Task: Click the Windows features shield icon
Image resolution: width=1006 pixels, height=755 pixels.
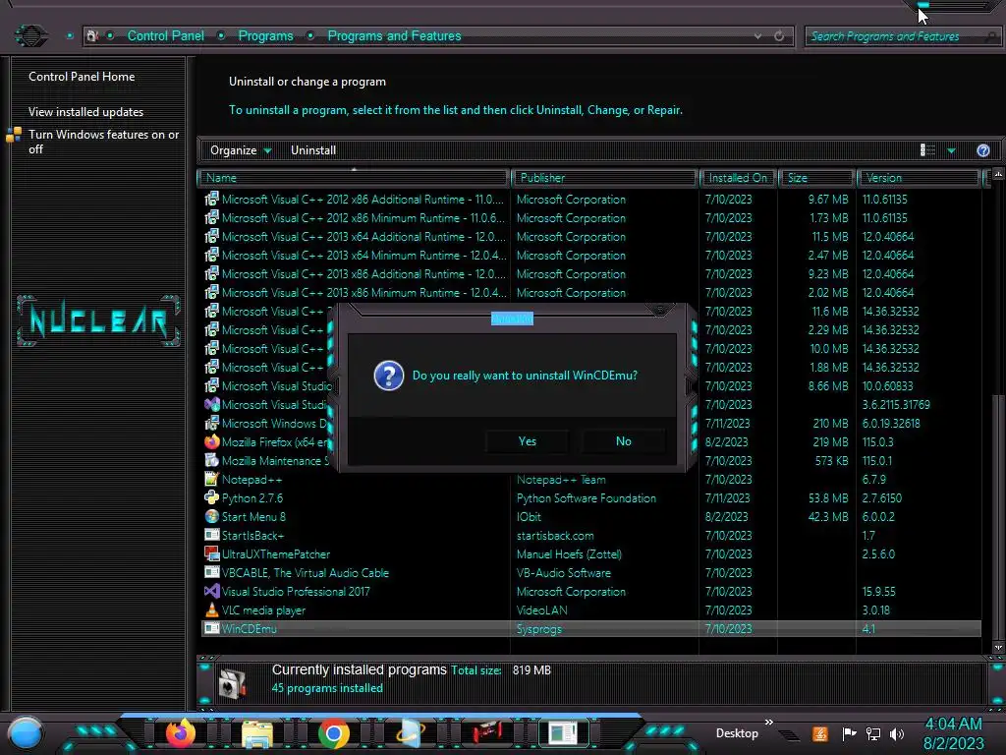Action: pos(14,134)
